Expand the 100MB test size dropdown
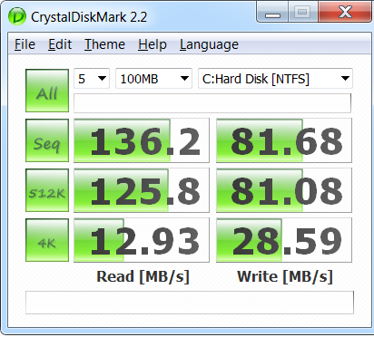 coord(153,79)
